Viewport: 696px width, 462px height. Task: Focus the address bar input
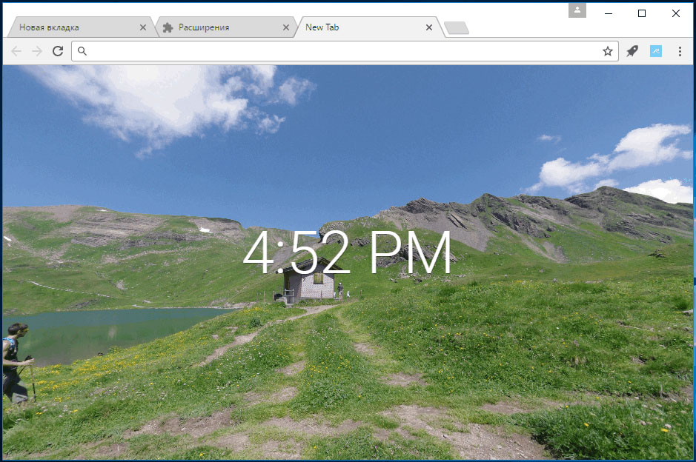[345, 51]
